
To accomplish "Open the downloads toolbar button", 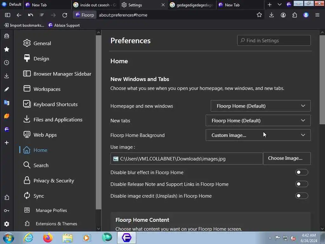I will tap(271, 15).
